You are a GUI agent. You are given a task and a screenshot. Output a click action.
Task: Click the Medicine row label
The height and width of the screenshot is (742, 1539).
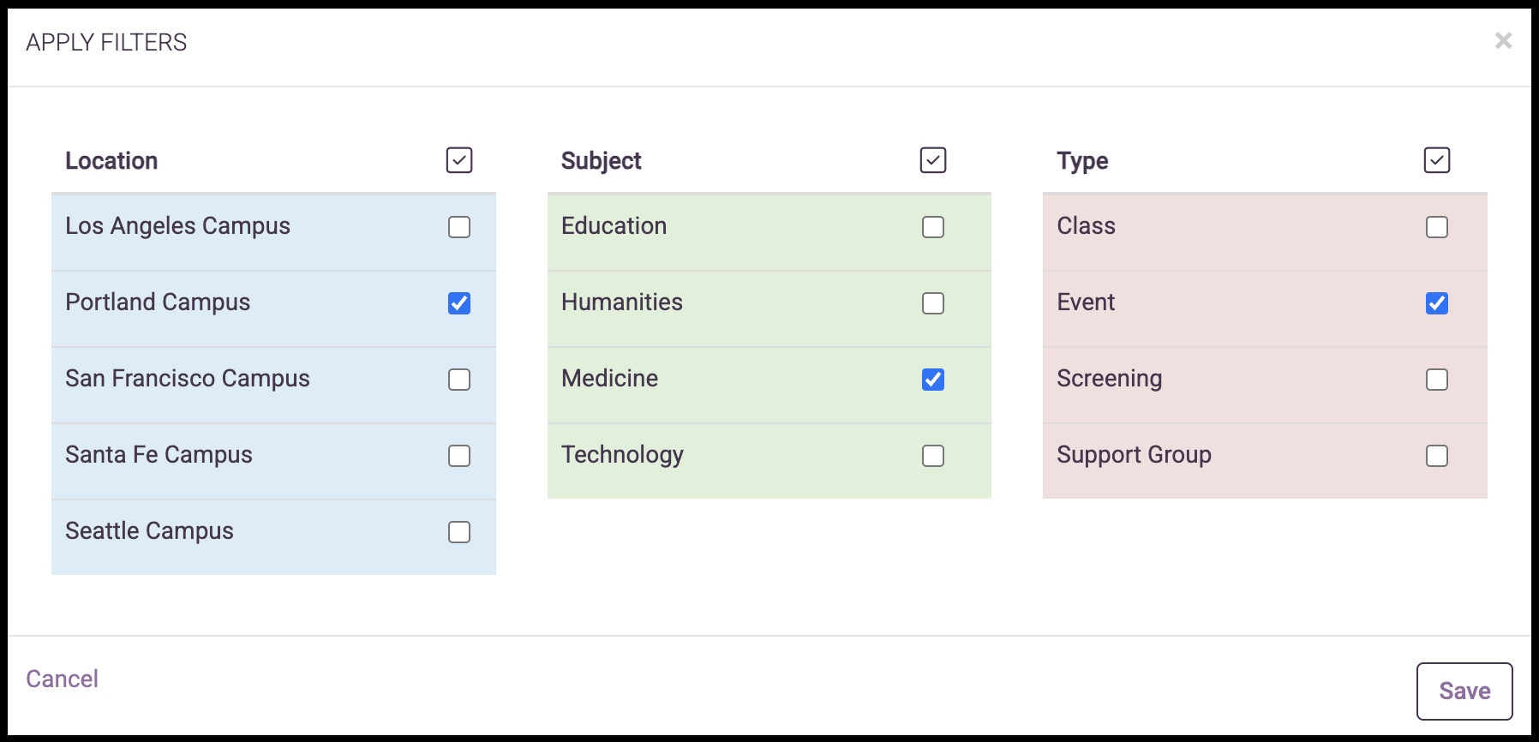point(609,379)
